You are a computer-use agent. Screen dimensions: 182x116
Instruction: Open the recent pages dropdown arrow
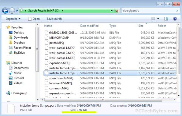[17, 11]
